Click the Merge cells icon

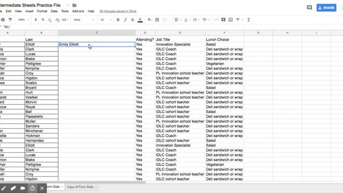[165, 20]
